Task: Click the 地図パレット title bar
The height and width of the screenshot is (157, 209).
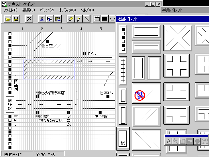Action: click(x=162, y=19)
